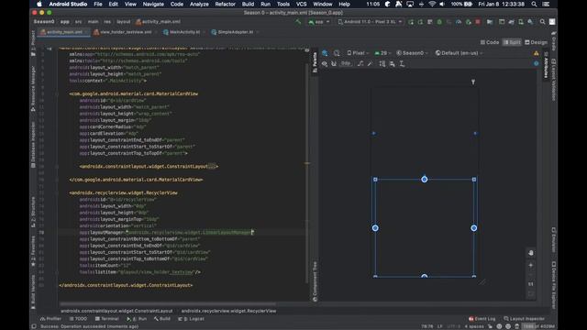The width and height of the screenshot is (587, 330).
Task: Open the Design Surface layers icon
Action: tap(325, 53)
